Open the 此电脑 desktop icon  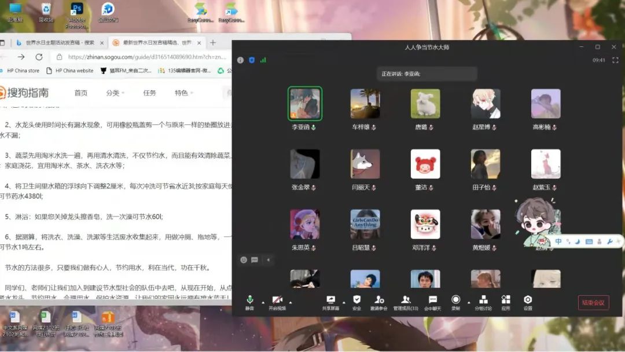pos(15,12)
